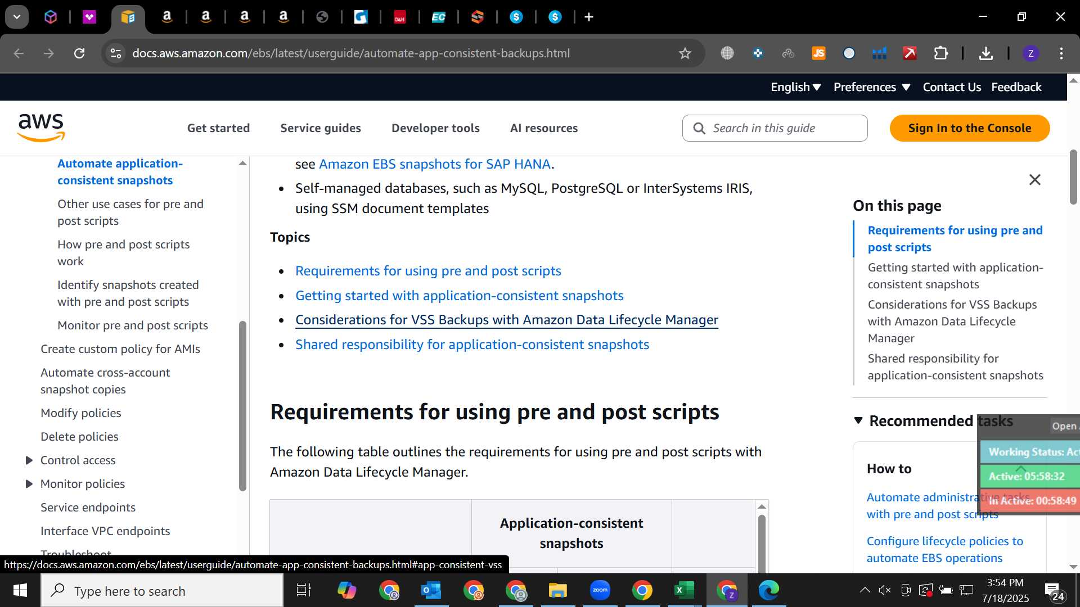Select Service endpoints in sidebar
Image resolution: width=1080 pixels, height=607 pixels.
[88, 508]
